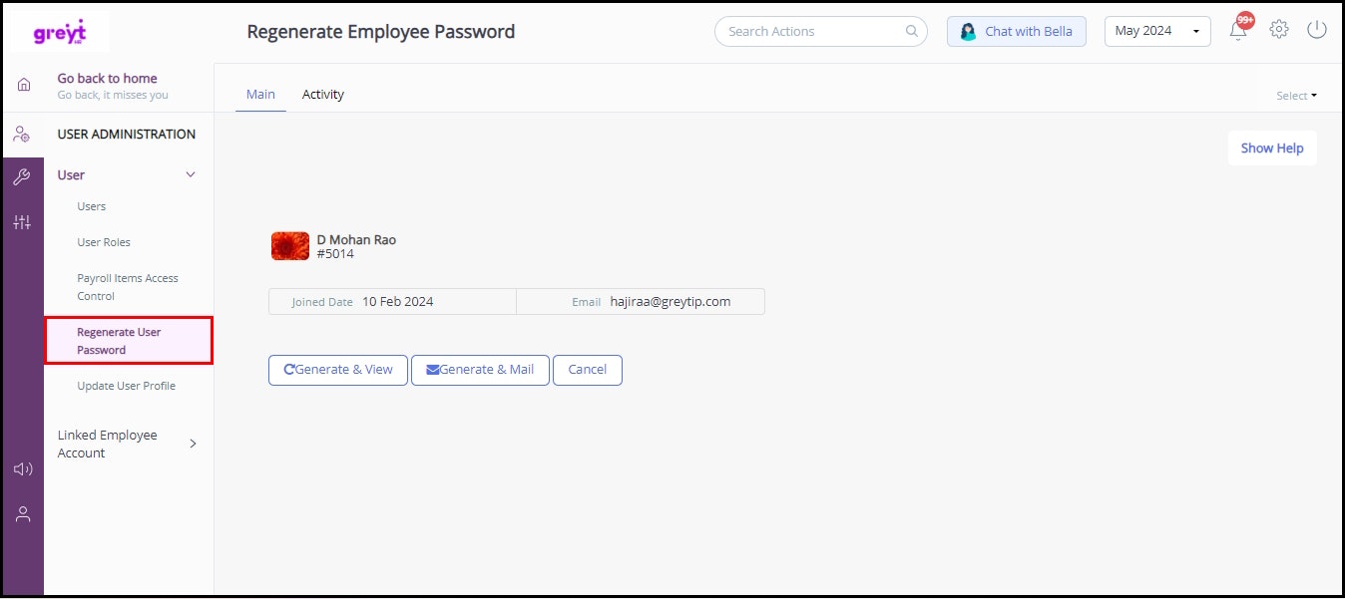Click the employee name D Mohan Rao

coord(356,239)
